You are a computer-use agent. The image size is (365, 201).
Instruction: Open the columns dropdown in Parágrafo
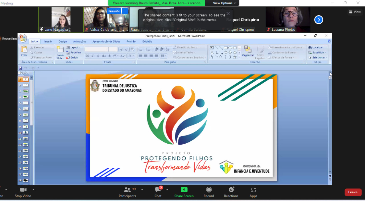[163, 56]
